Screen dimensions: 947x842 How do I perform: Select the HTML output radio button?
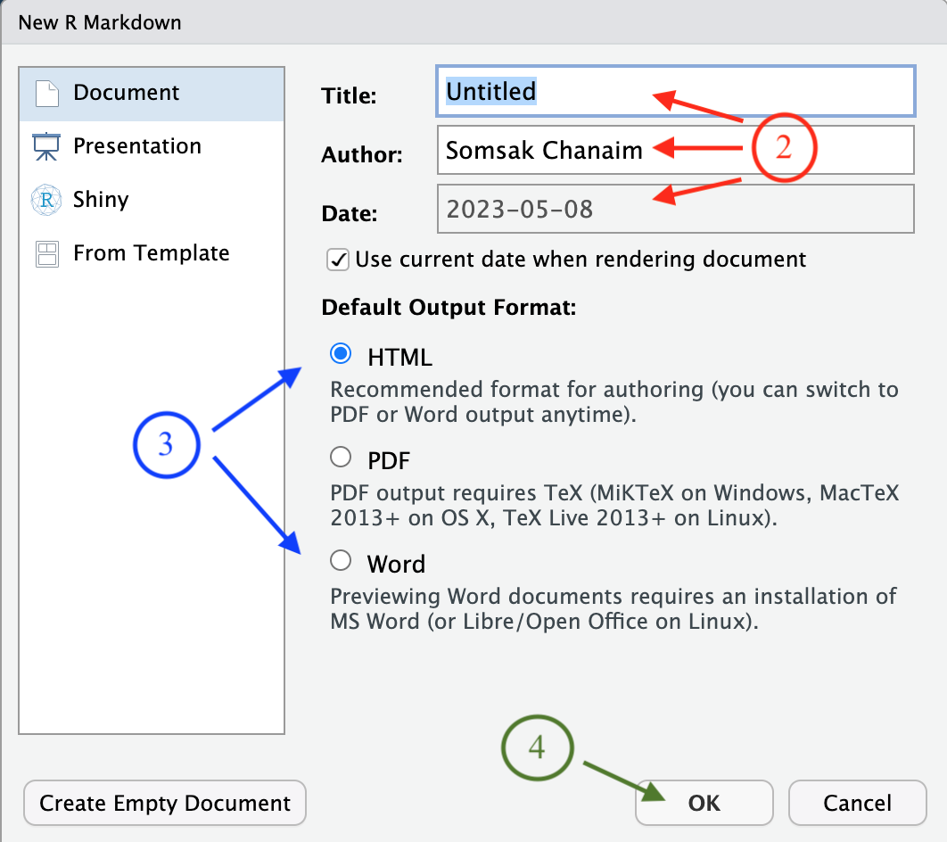(341, 354)
